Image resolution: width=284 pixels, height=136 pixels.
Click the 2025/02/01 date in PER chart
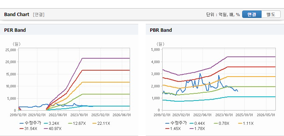(x=101, y=115)
